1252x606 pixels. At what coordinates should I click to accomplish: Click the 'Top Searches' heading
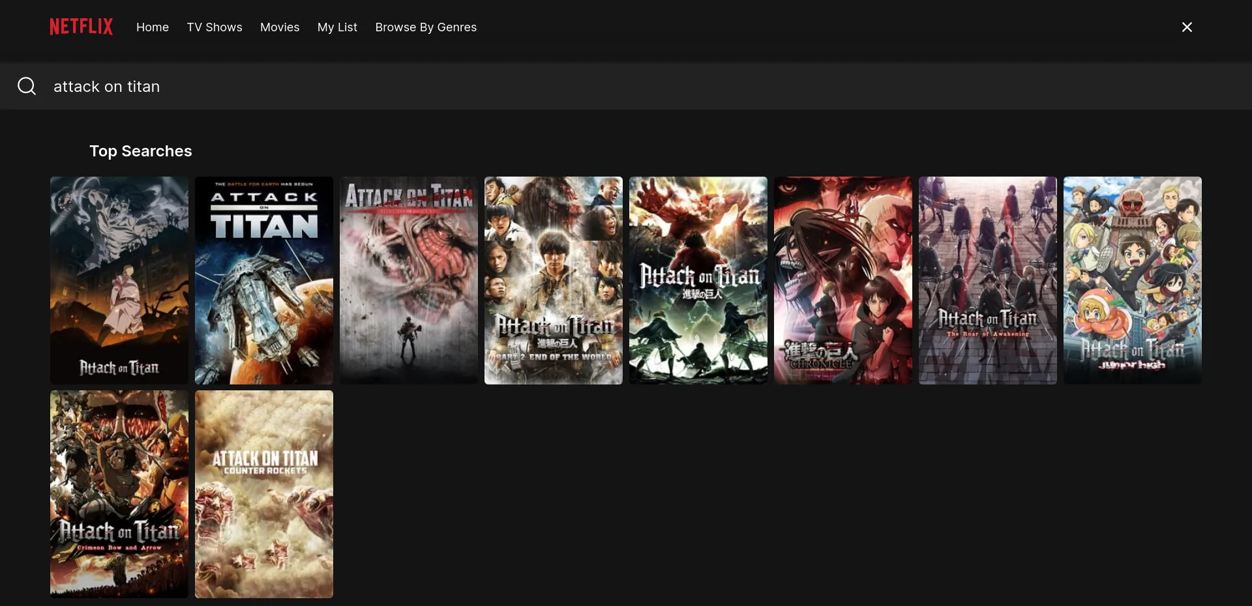(x=141, y=151)
